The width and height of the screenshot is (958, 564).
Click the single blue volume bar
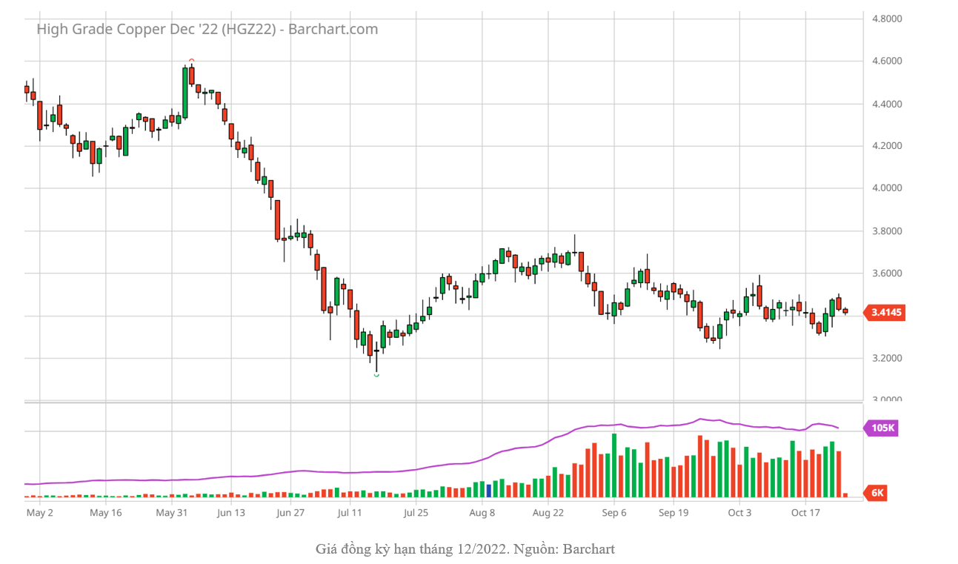(x=488, y=490)
